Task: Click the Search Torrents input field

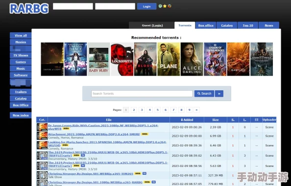Action: [x=142, y=94]
